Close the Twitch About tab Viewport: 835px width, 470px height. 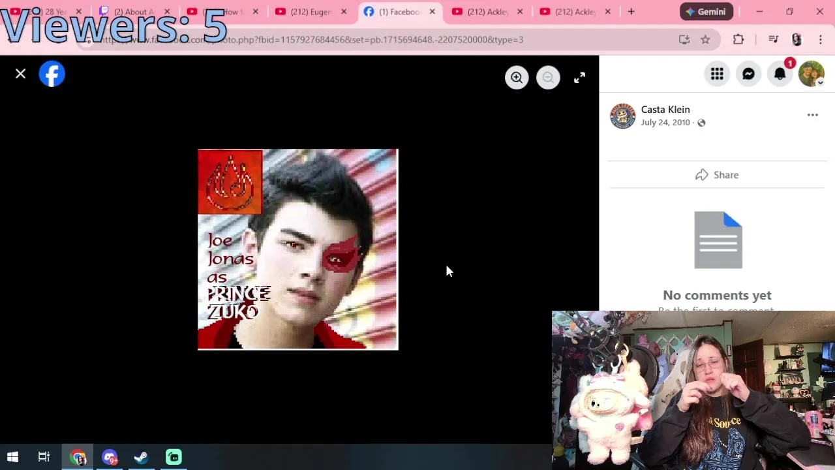167,12
